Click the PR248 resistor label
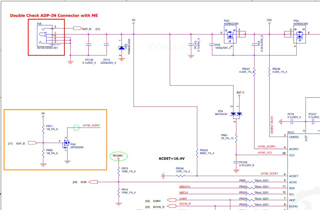The width and height of the screenshot is (320, 210). pos(276,69)
